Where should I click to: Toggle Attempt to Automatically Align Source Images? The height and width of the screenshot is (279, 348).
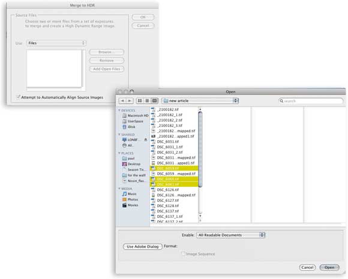(x=18, y=97)
